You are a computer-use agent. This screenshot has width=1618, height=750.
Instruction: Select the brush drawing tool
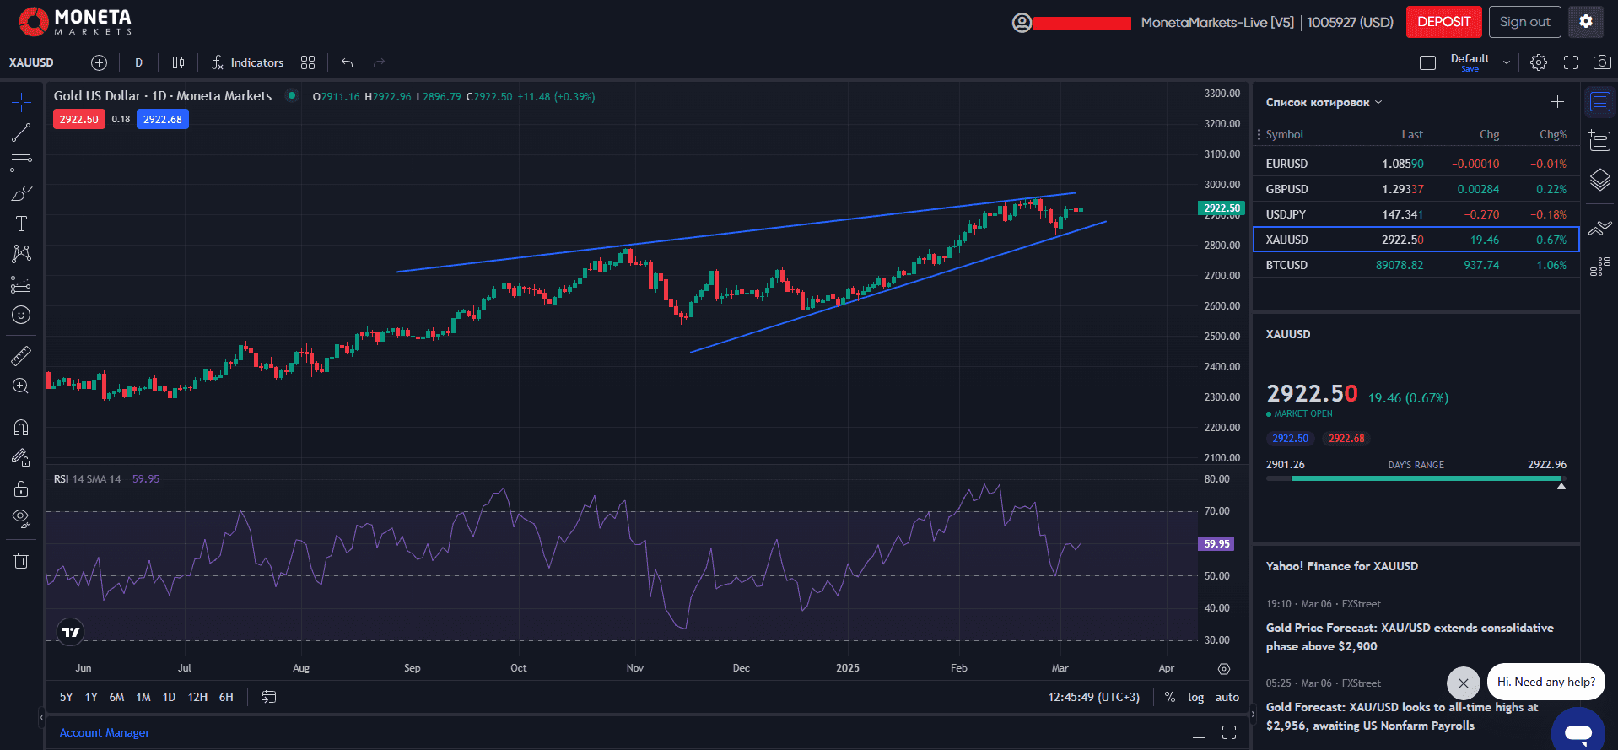point(21,193)
